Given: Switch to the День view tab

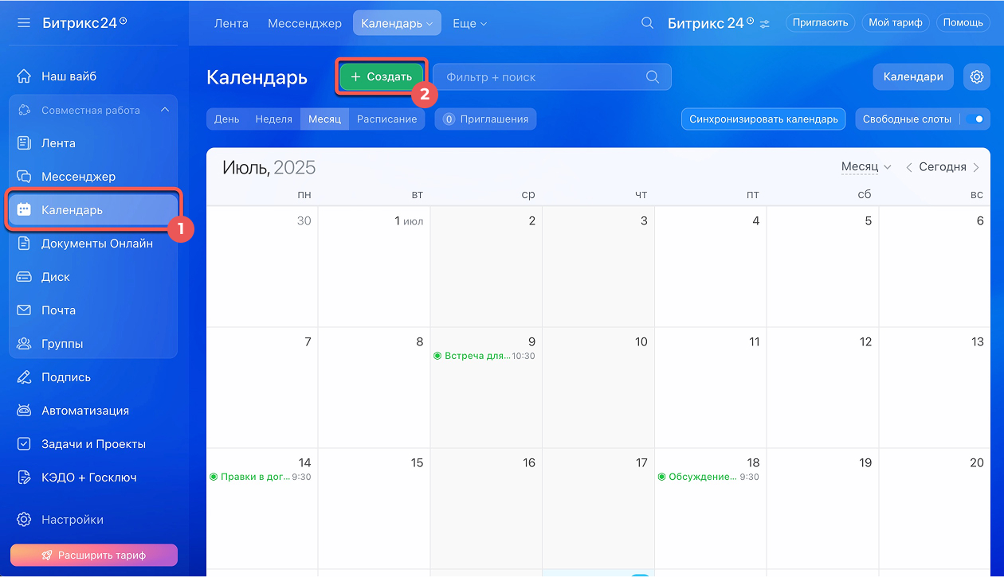Looking at the screenshot, I should coord(227,119).
